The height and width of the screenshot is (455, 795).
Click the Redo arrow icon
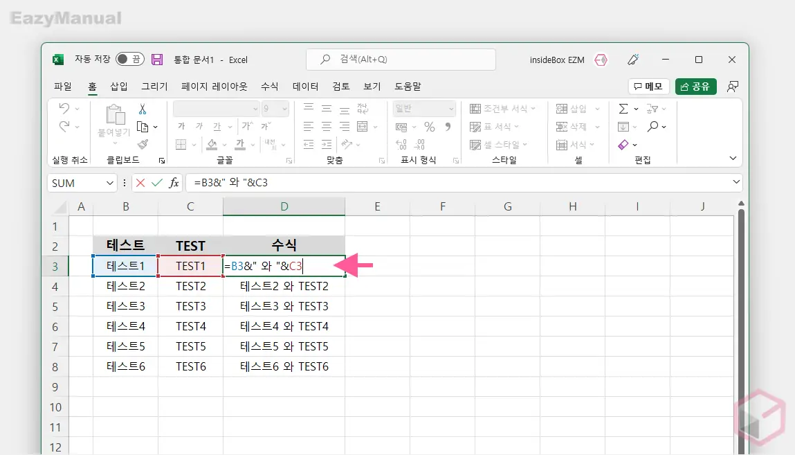pos(64,126)
